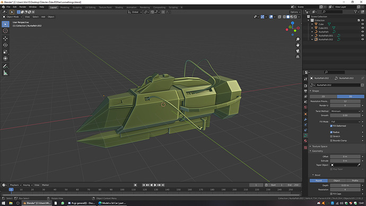Hide Cube.001 with its eye icon
Viewport: 366px width, 206px height.
pyautogui.click(x=362, y=28)
